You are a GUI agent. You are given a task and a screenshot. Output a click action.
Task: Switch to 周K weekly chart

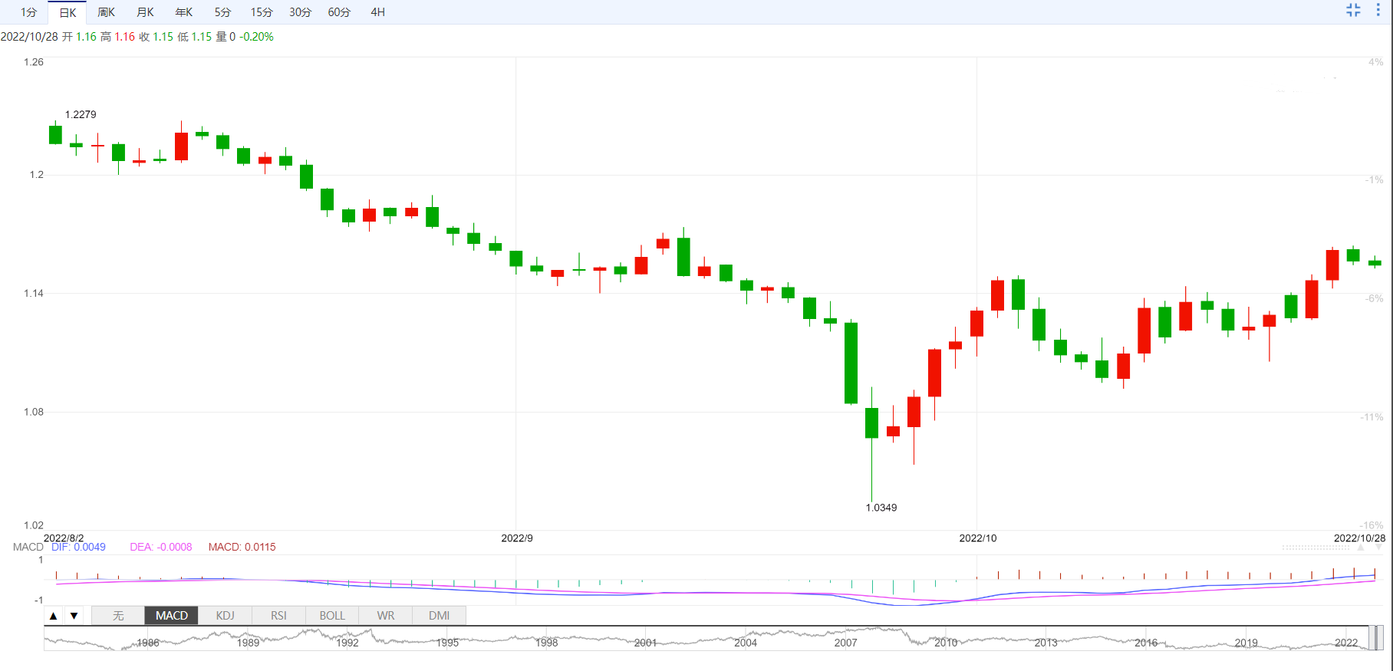click(x=106, y=12)
